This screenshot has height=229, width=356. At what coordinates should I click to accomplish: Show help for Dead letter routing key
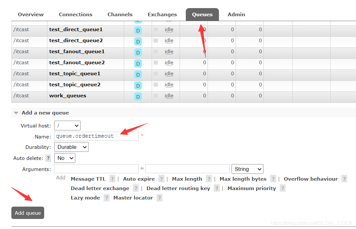pyautogui.click(x=217, y=188)
